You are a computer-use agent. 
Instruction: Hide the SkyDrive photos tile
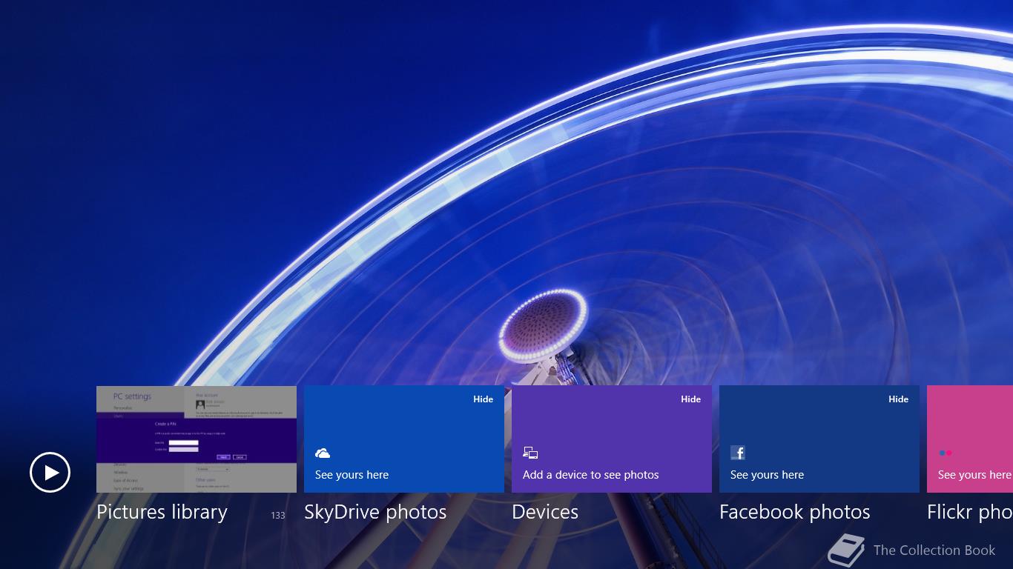click(484, 399)
